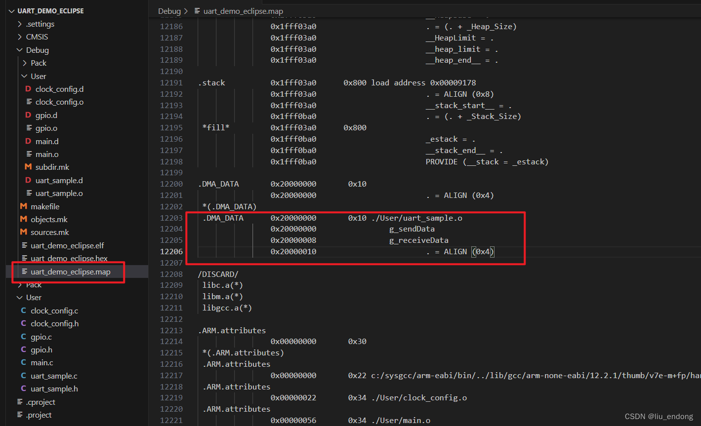Screen dimensions: 701x426
Task: Click the main.d file icon
Action: coord(28,141)
